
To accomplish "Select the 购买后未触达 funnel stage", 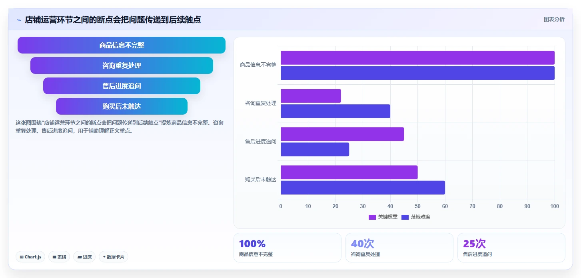I will (x=122, y=106).
